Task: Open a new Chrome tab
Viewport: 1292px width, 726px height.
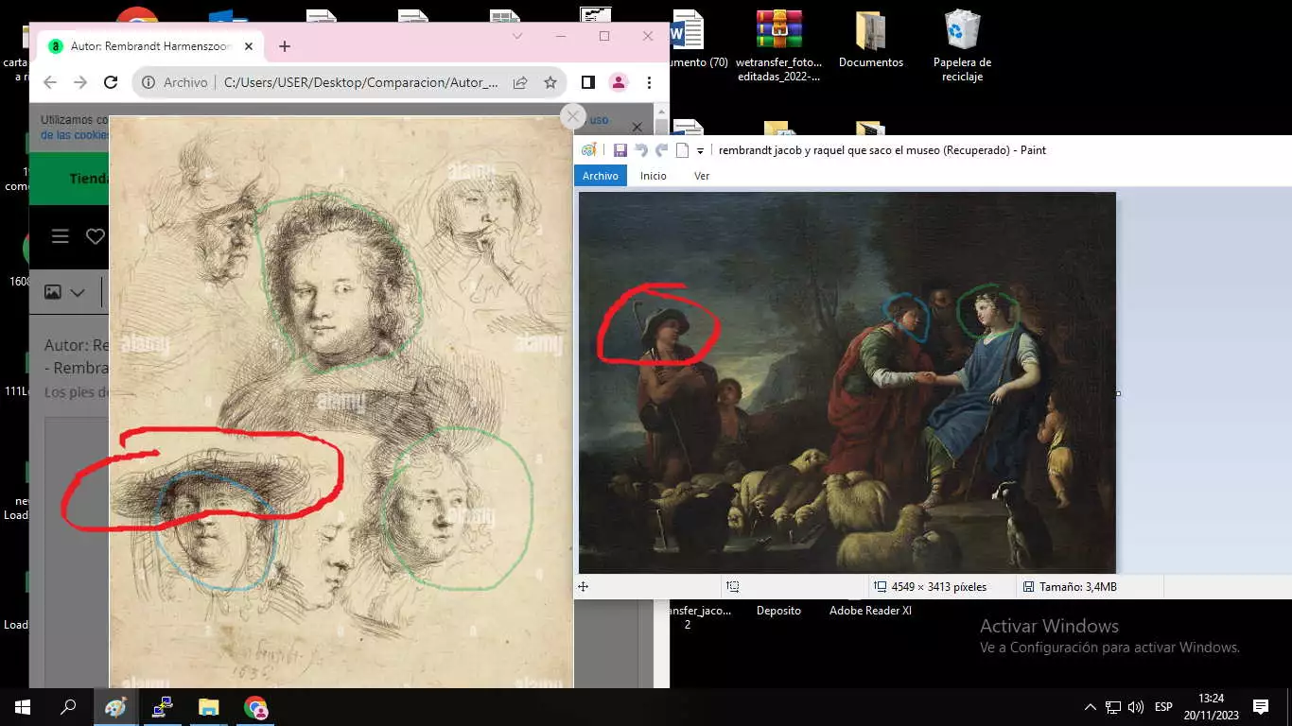Action: point(285,46)
